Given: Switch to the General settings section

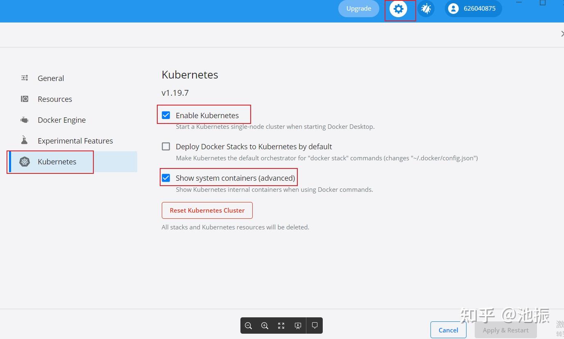Looking at the screenshot, I should [50, 78].
